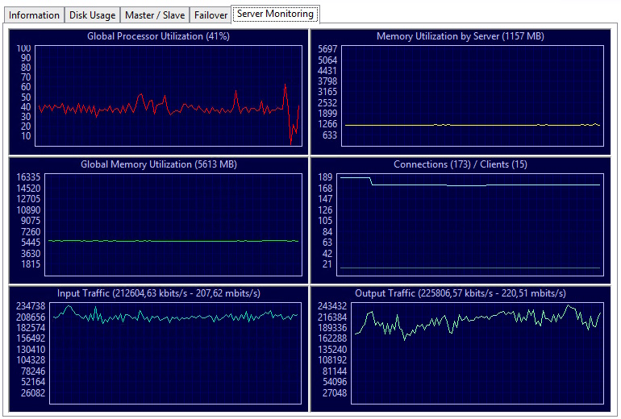The width and height of the screenshot is (621, 419).
Task: Go to the Failover tab
Action: point(210,15)
